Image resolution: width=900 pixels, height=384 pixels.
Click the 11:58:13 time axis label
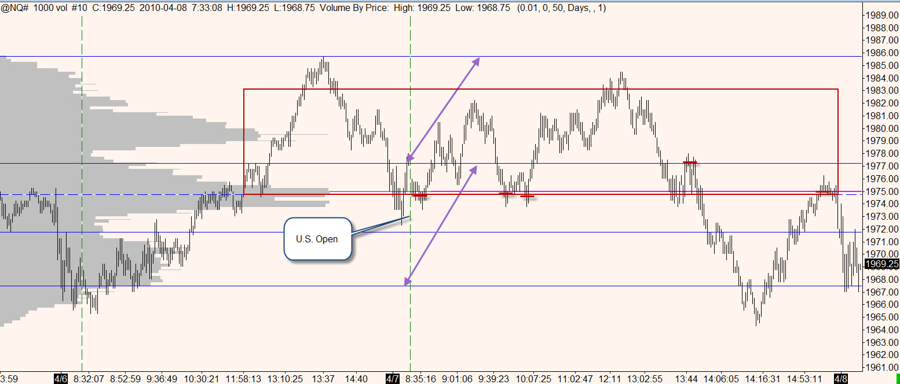click(x=243, y=379)
